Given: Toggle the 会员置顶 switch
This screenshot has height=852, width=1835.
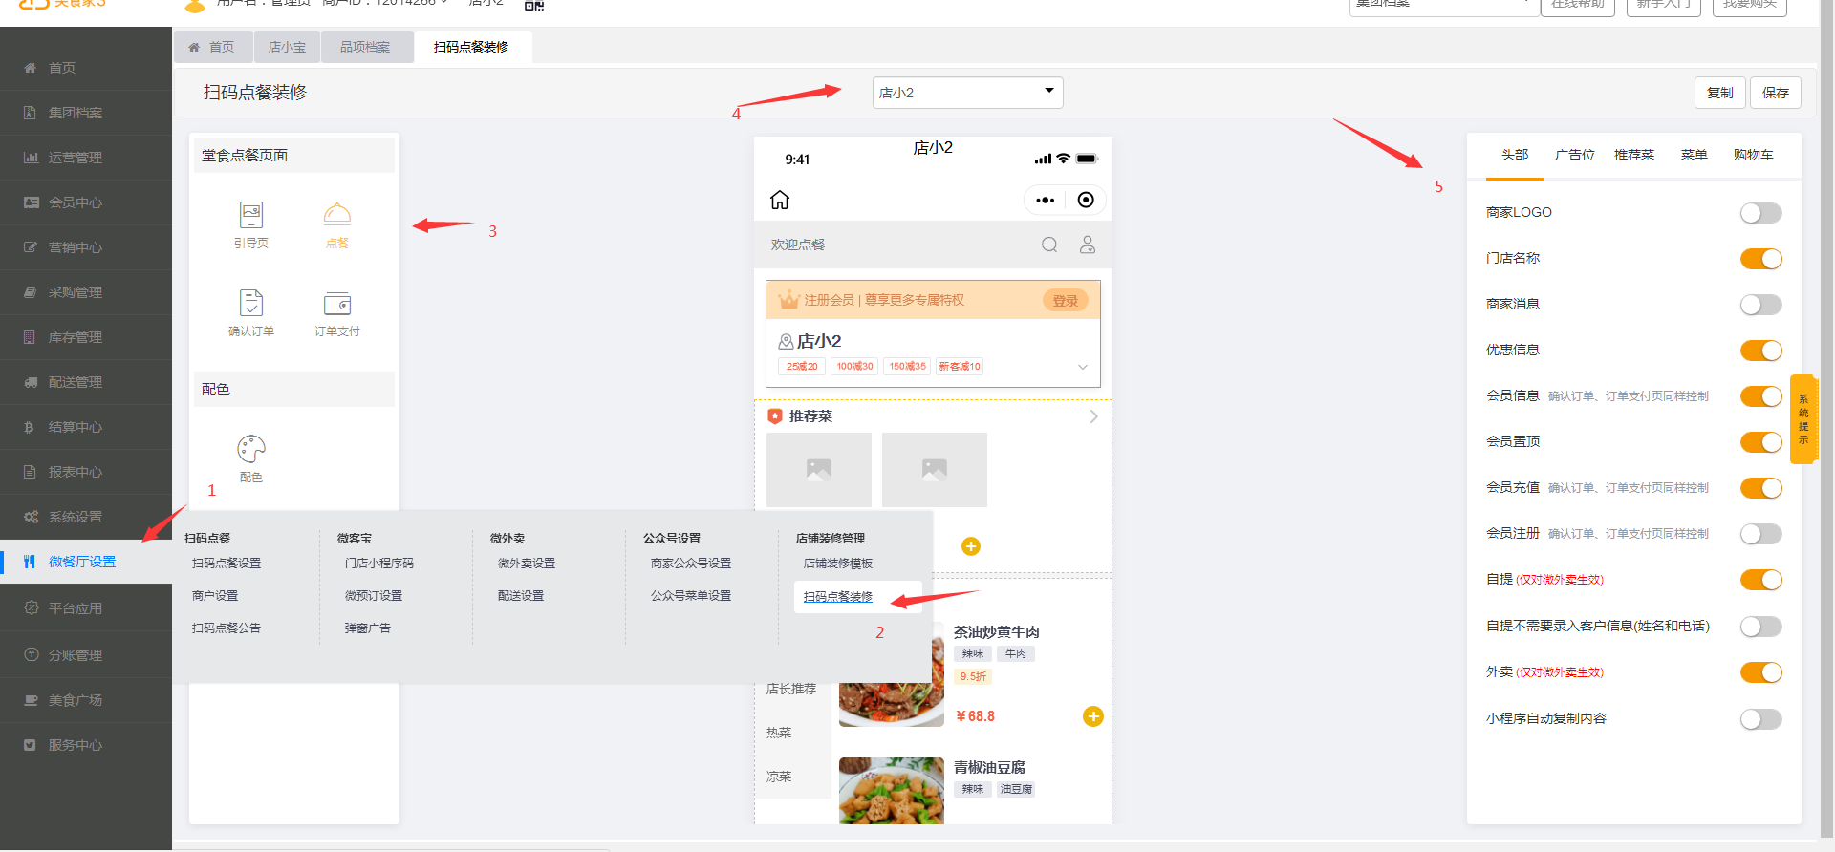Looking at the screenshot, I should [1761, 442].
